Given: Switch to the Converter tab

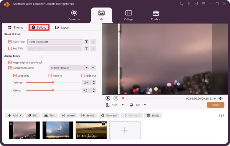Looking at the screenshot, I should click(x=74, y=15).
